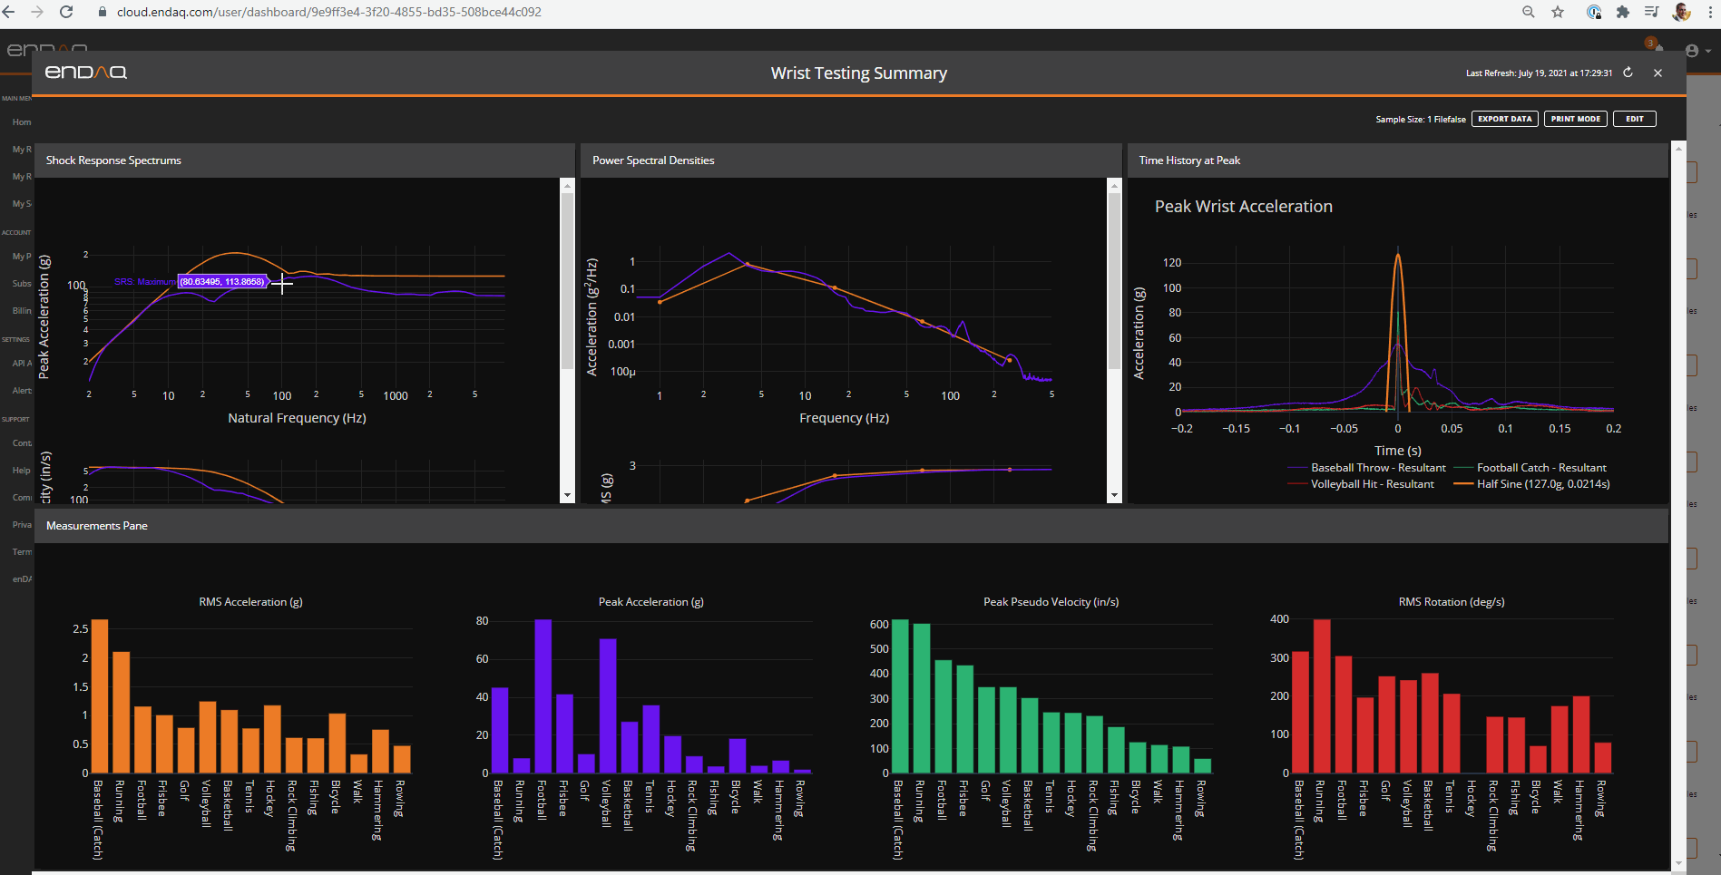Click down arrow of Power Spectral scrollbar
The width and height of the screenshot is (1721, 875).
click(x=1114, y=496)
